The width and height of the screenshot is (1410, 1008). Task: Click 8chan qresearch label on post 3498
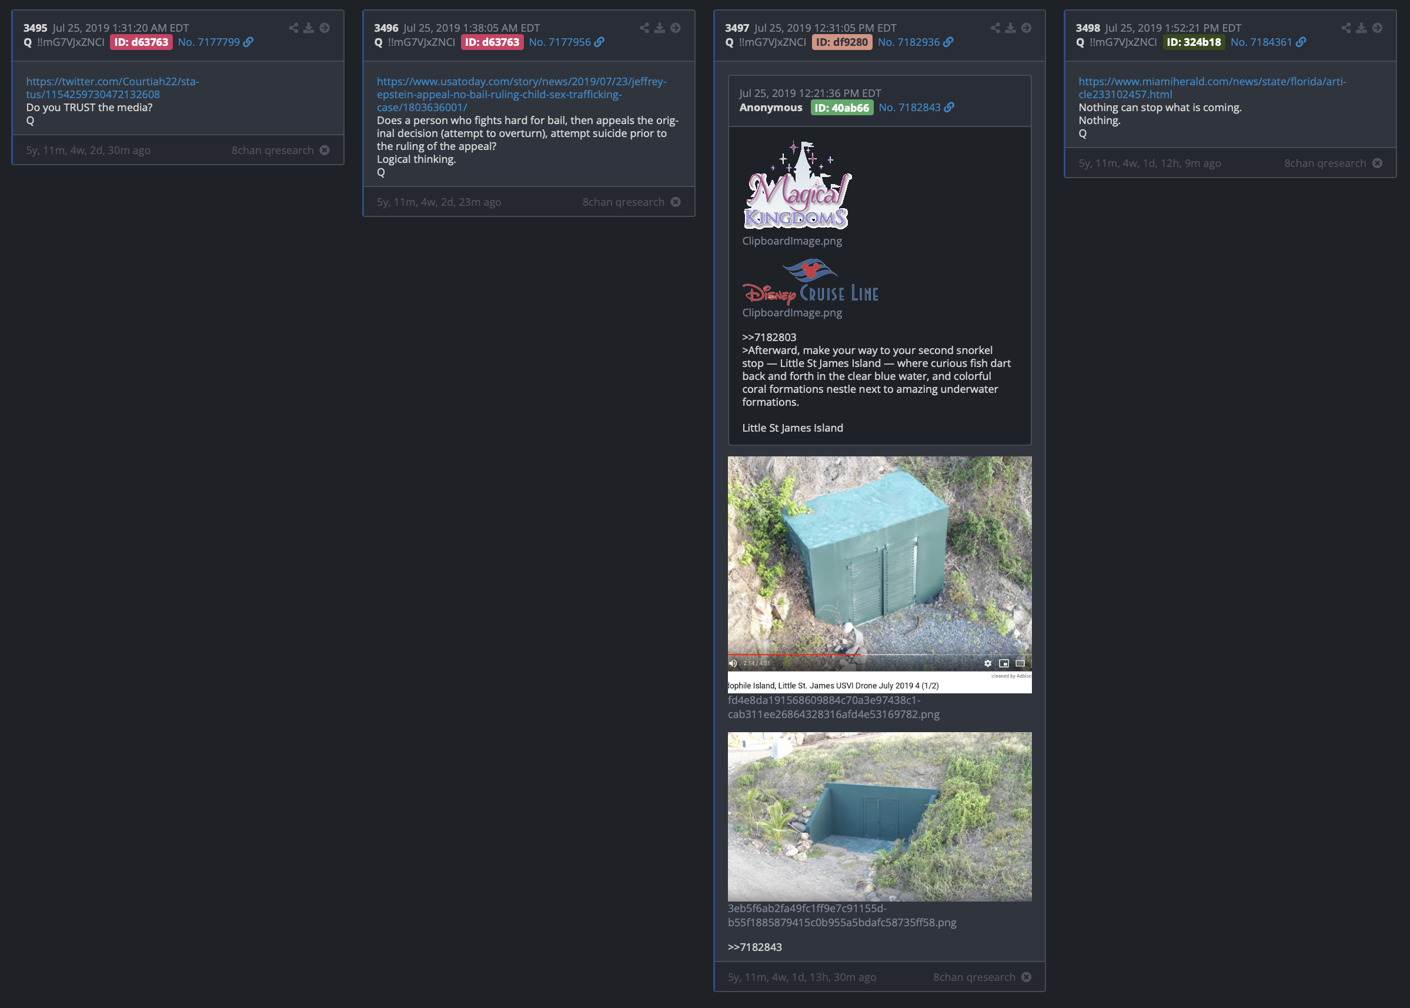coord(1325,163)
